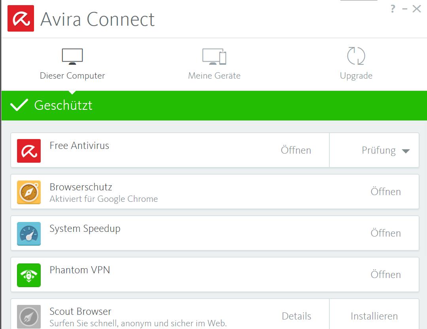Click 'Aktiviert für Google Chrome' text
This screenshot has width=427, height=329.
click(x=104, y=199)
